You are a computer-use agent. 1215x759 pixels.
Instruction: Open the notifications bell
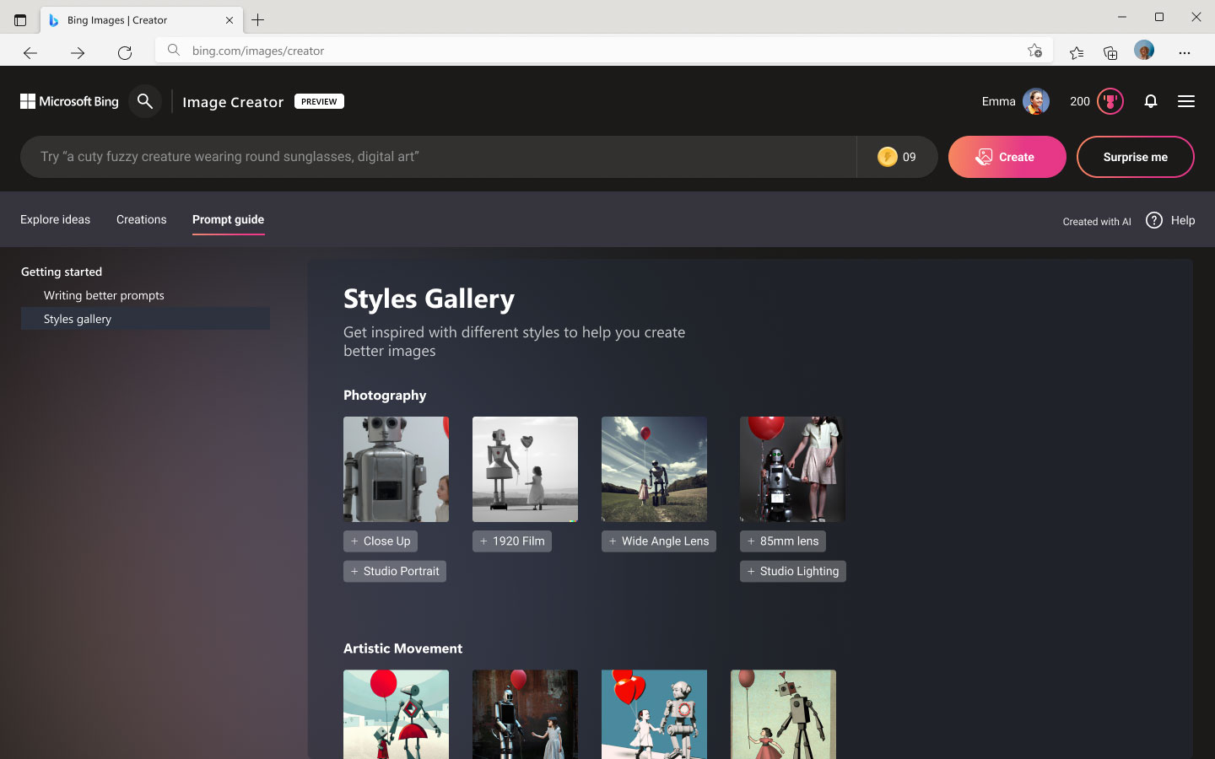click(1150, 101)
